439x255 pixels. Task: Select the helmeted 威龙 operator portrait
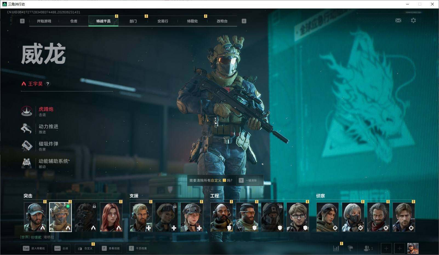click(x=60, y=217)
